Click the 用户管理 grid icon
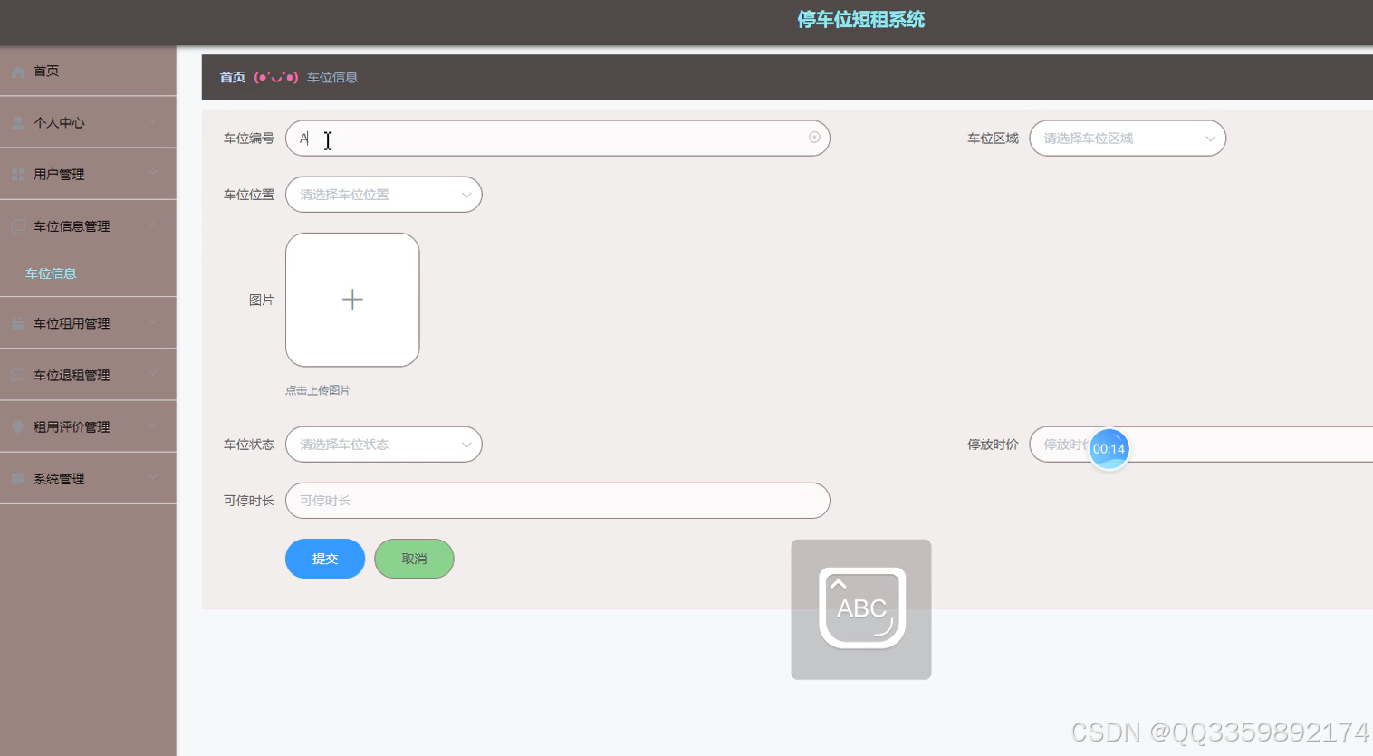This screenshot has height=756, width=1373. (x=18, y=175)
